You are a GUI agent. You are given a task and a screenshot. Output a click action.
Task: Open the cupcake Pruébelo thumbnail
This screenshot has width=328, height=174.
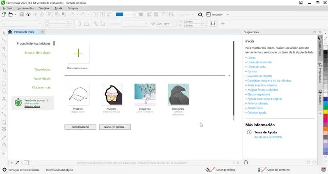(x=112, y=94)
